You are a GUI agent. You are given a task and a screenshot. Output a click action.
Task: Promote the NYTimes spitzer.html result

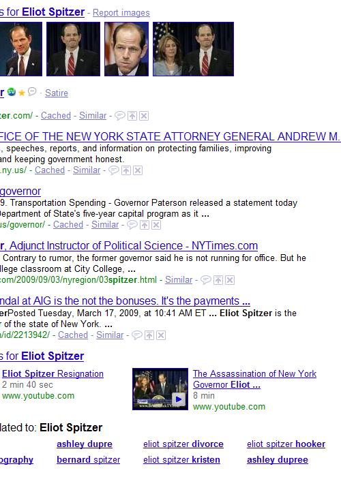(218, 280)
